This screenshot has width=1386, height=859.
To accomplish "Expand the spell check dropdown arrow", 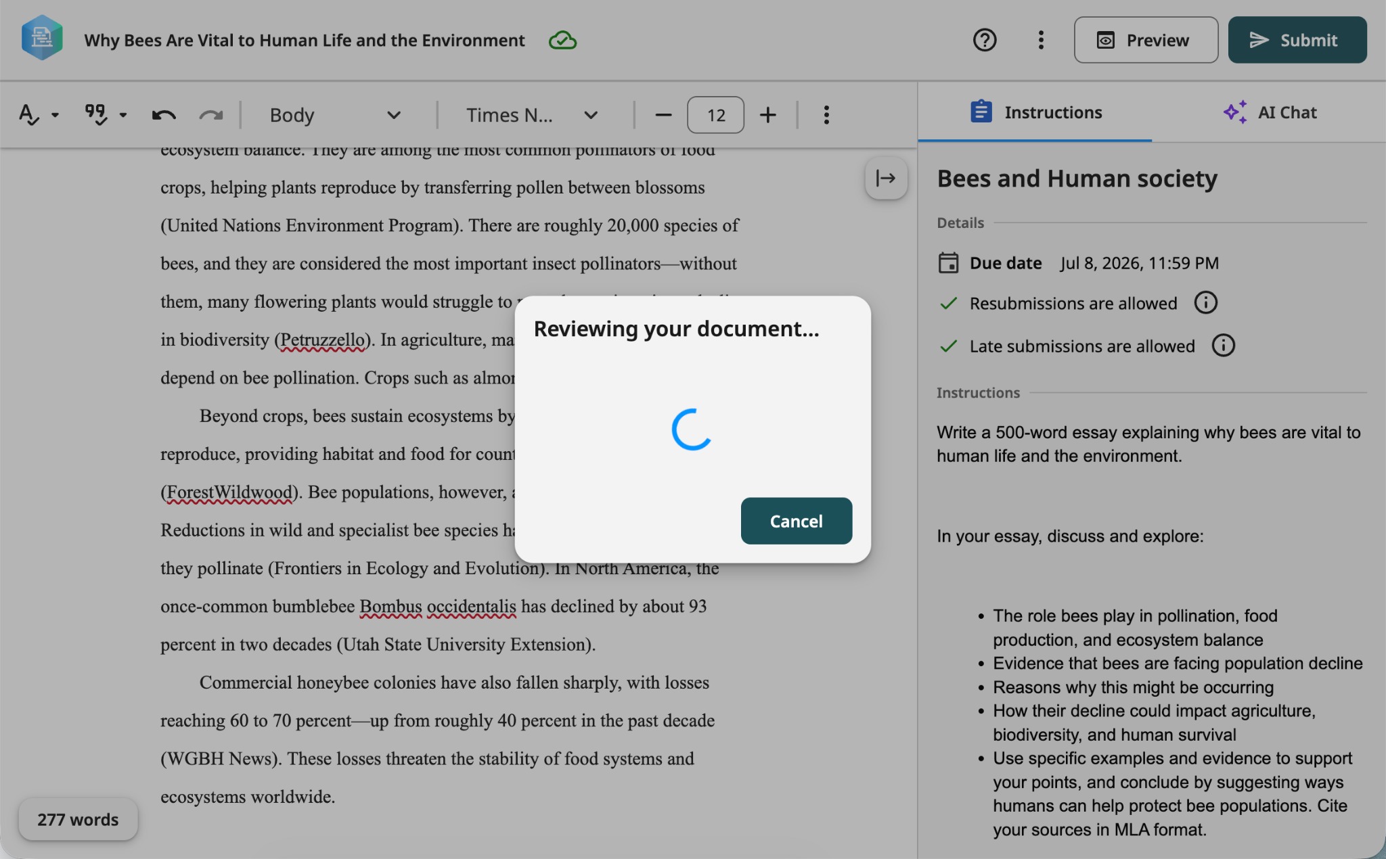I will point(55,115).
